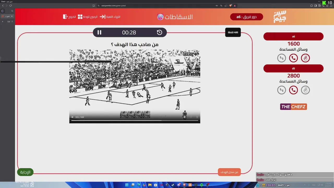Use d5 team's two-answers peace-hand helper

click(305, 90)
